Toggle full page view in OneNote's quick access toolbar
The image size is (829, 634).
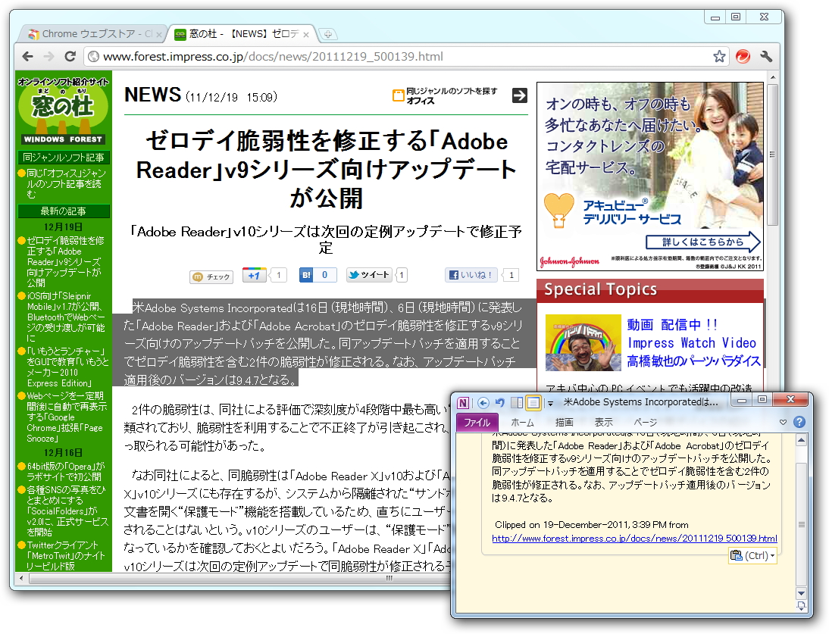(x=532, y=402)
